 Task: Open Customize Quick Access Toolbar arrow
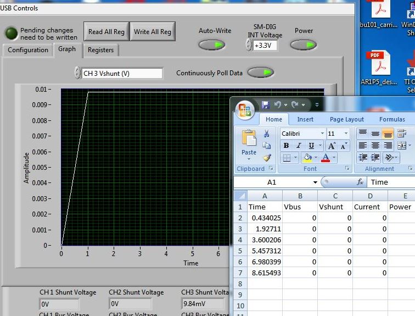(x=317, y=105)
